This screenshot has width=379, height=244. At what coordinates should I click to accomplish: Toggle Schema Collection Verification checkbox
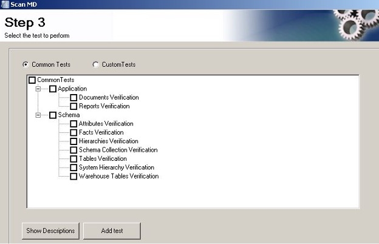pyautogui.click(x=73, y=150)
